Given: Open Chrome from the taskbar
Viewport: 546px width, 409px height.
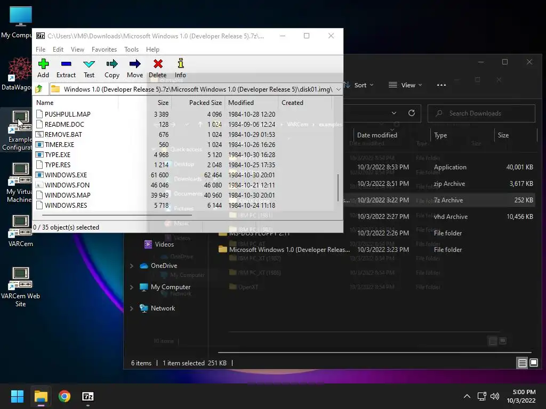Looking at the screenshot, I should (65, 396).
